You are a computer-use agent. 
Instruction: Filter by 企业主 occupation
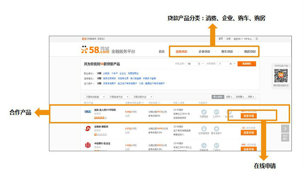tap(123, 73)
